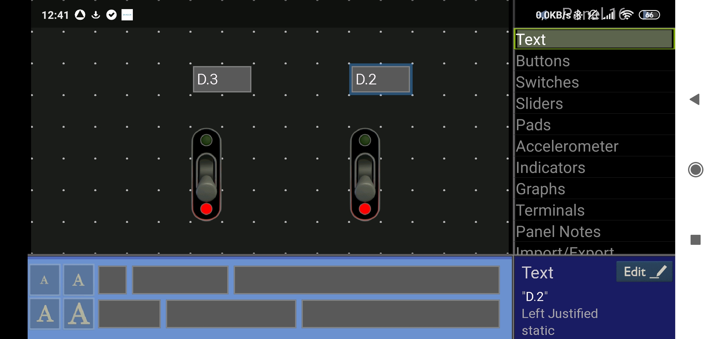The width and height of the screenshot is (716, 339).
Task: Tap the Android home circle button
Action: pyautogui.click(x=695, y=170)
